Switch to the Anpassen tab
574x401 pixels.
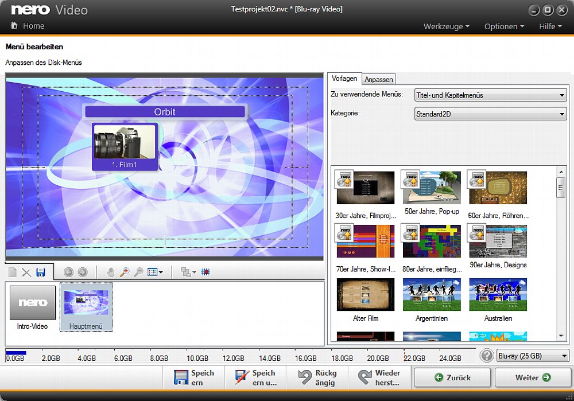[379, 80]
